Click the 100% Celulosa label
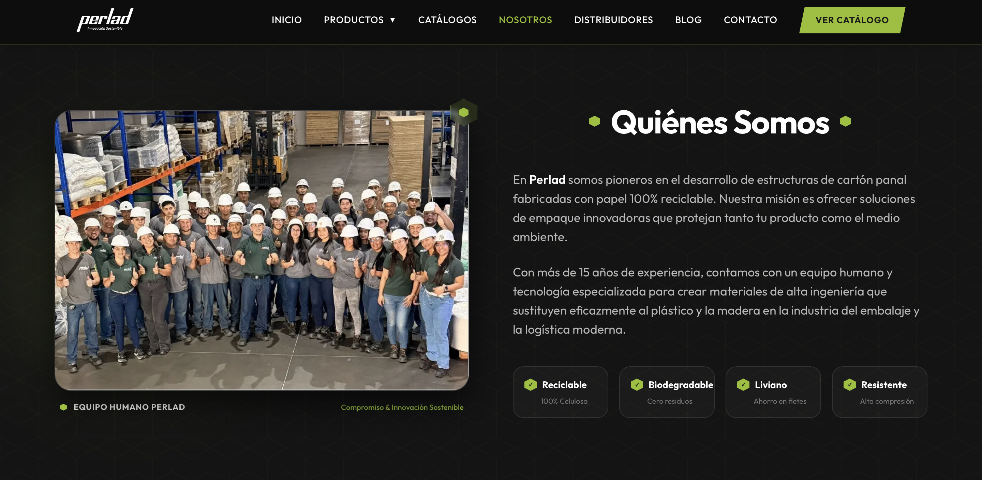Image resolution: width=982 pixels, height=480 pixels. (564, 401)
